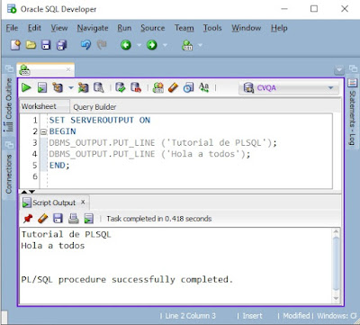
Task: Click the output scrollbar down arrow
Action: point(336,299)
